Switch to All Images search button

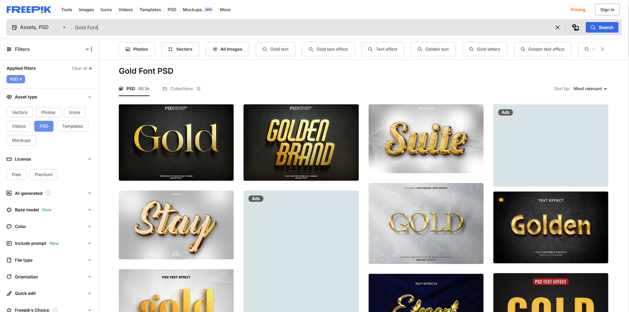click(228, 49)
